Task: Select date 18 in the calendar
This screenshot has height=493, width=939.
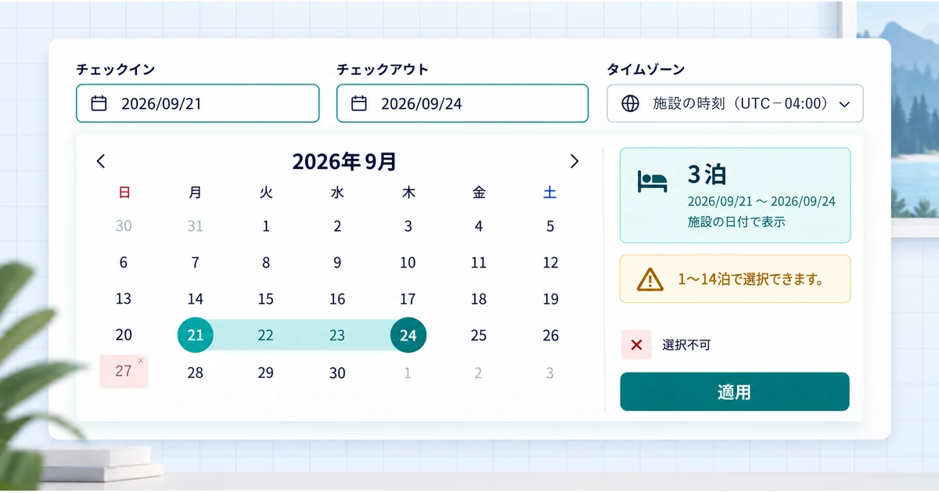Action: pos(479,299)
